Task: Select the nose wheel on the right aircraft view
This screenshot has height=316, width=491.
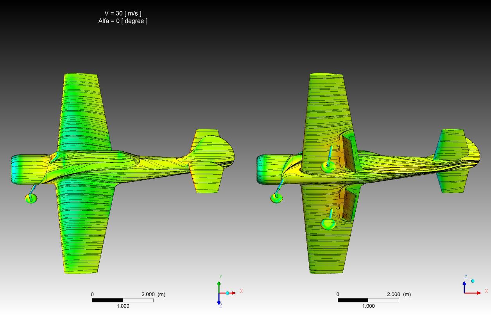Action: click(x=277, y=198)
